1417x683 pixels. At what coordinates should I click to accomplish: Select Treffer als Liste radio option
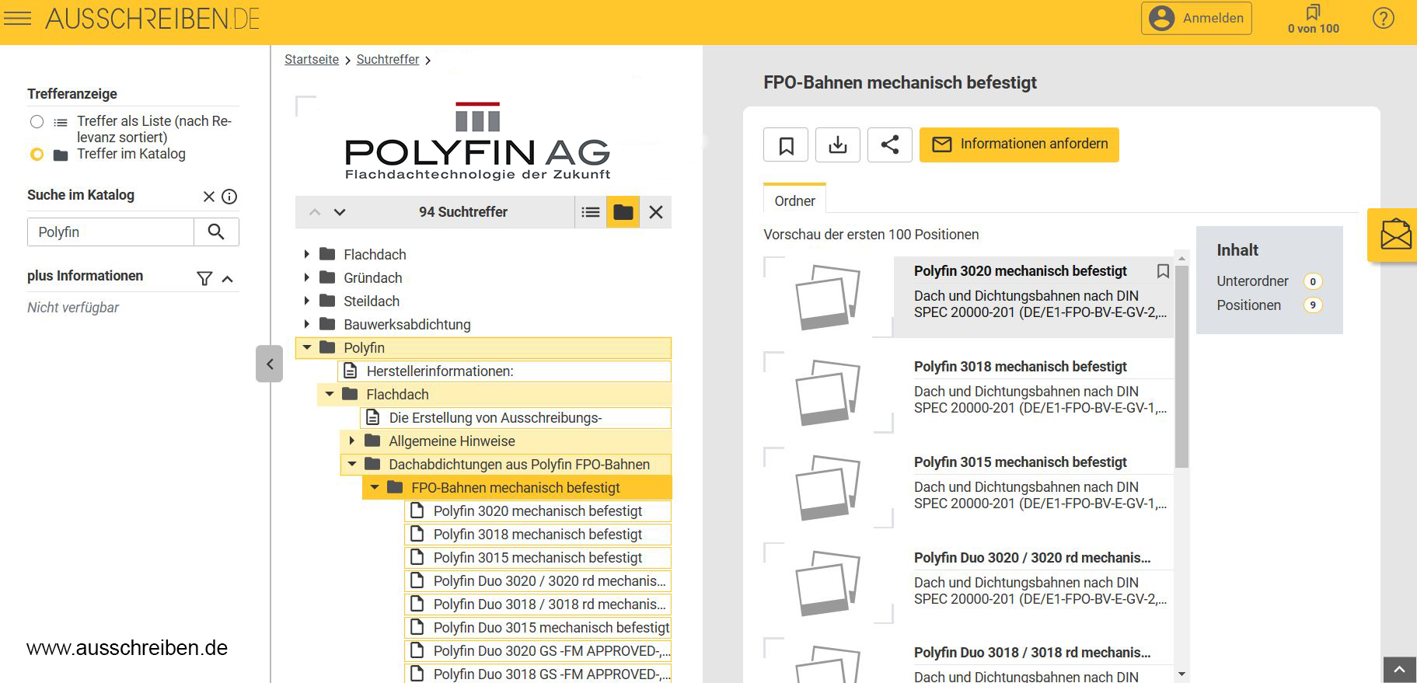point(37,122)
